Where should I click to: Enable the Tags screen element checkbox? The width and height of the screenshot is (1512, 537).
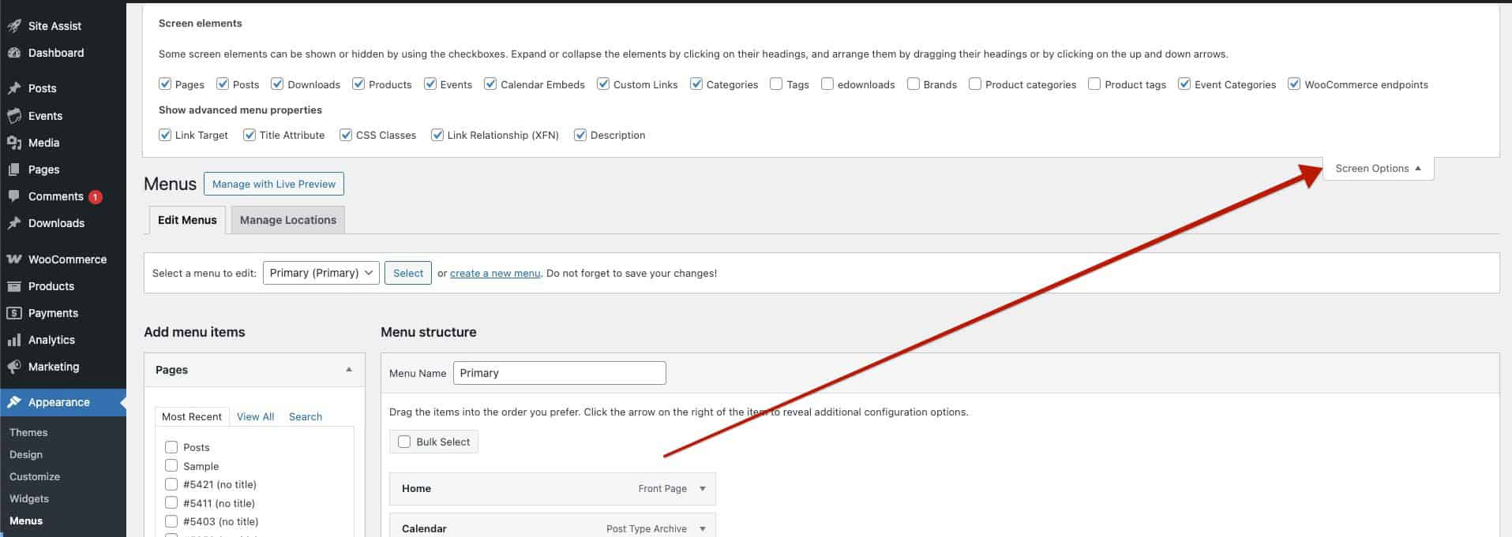click(x=776, y=84)
